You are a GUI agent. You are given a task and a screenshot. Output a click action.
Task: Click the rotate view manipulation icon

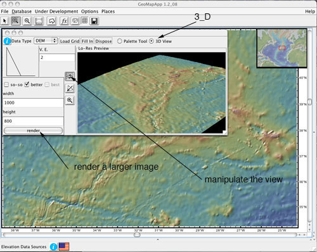(x=70, y=76)
